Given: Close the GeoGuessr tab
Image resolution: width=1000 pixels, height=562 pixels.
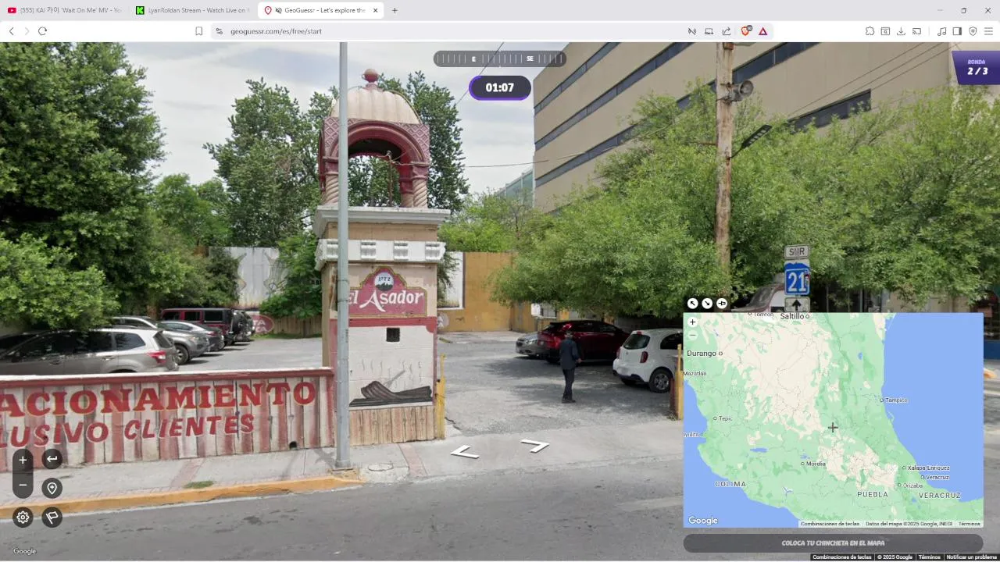Looking at the screenshot, I should tap(375, 10).
